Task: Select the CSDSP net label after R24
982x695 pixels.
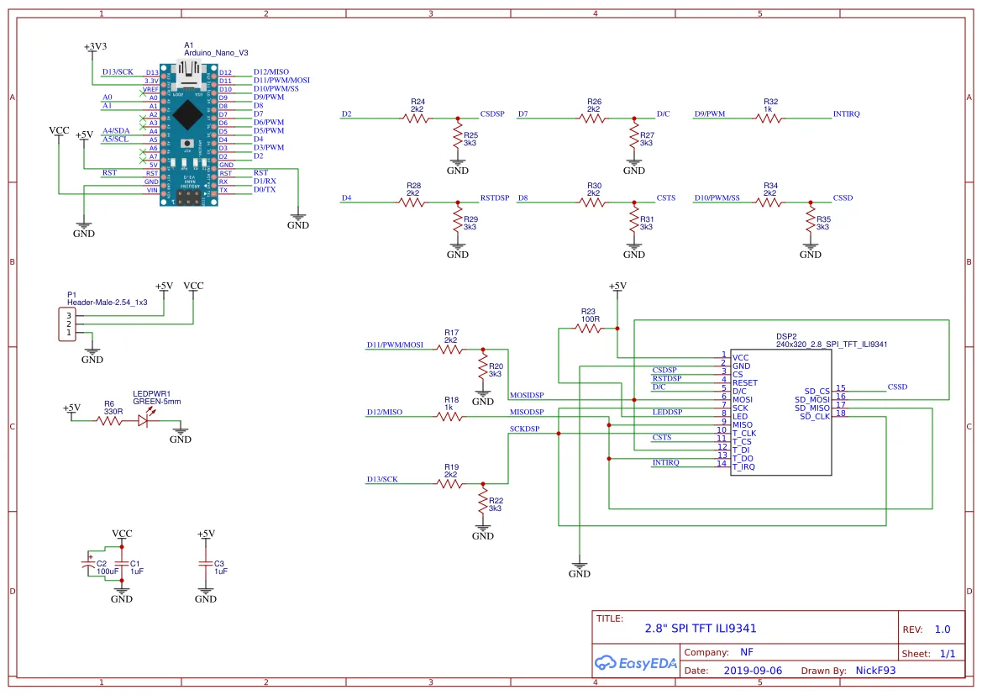Action: coord(492,114)
